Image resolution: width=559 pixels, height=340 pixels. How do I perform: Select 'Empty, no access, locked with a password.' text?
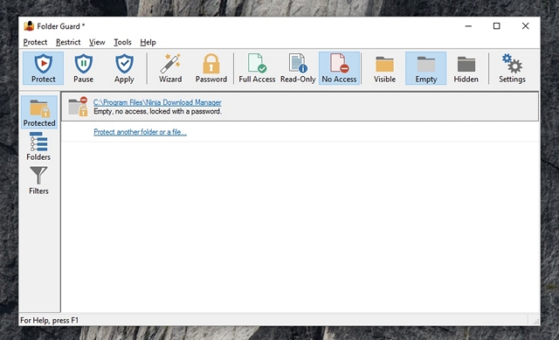(157, 111)
